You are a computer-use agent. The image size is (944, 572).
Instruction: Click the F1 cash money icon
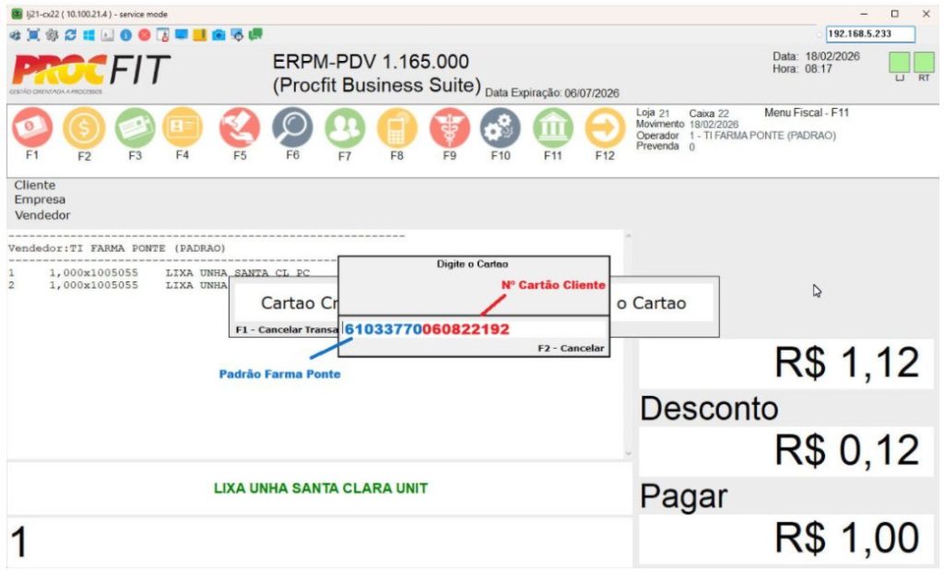(x=31, y=128)
